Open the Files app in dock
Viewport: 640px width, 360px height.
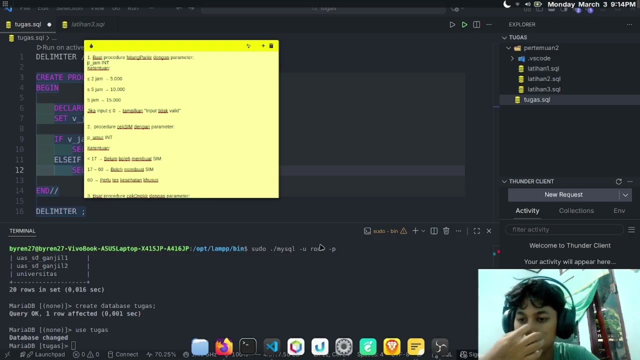click(200, 346)
